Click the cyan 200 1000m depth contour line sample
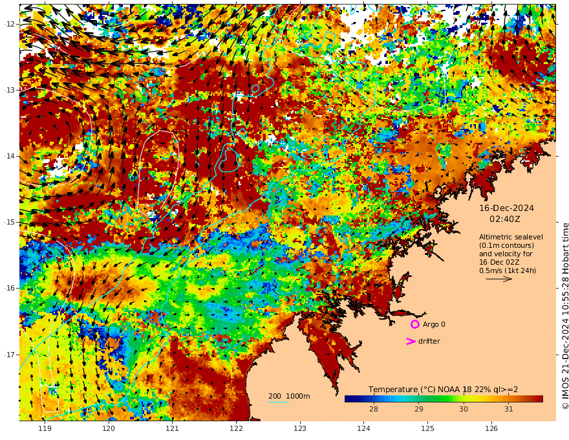The width and height of the screenshot is (569, 440). point(278,402)
